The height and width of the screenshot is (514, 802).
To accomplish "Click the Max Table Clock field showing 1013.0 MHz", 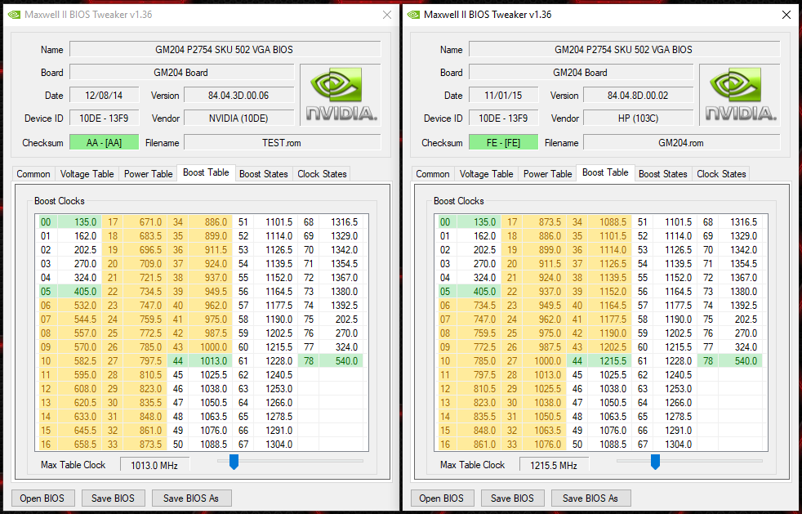I will [x=154, y=465].
